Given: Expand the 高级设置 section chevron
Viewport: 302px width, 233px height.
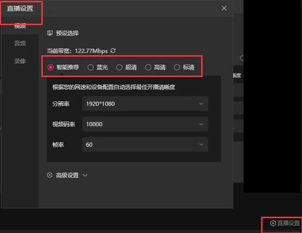Looking at the screenshot, I should [x=85, y=175].
